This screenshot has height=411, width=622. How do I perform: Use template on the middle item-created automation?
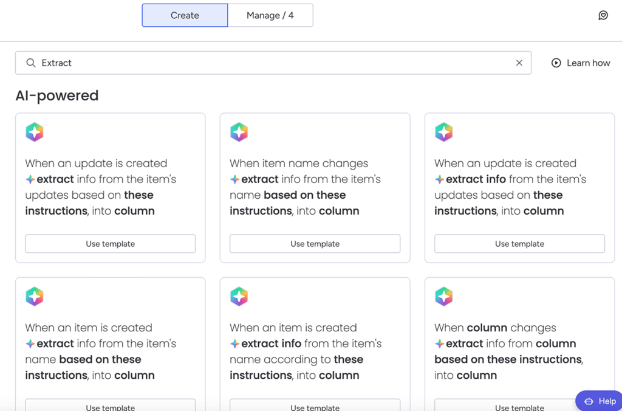315,407
